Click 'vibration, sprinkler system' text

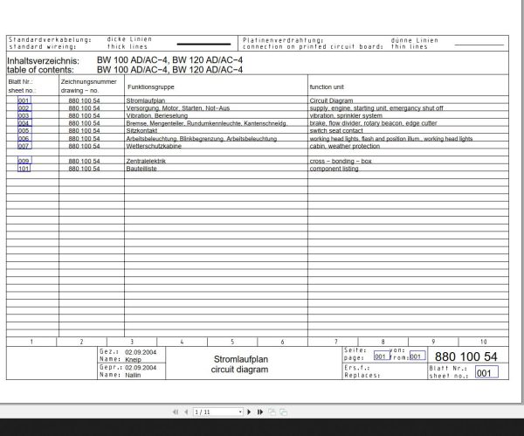pyautogui.click(x=346, y=115)
